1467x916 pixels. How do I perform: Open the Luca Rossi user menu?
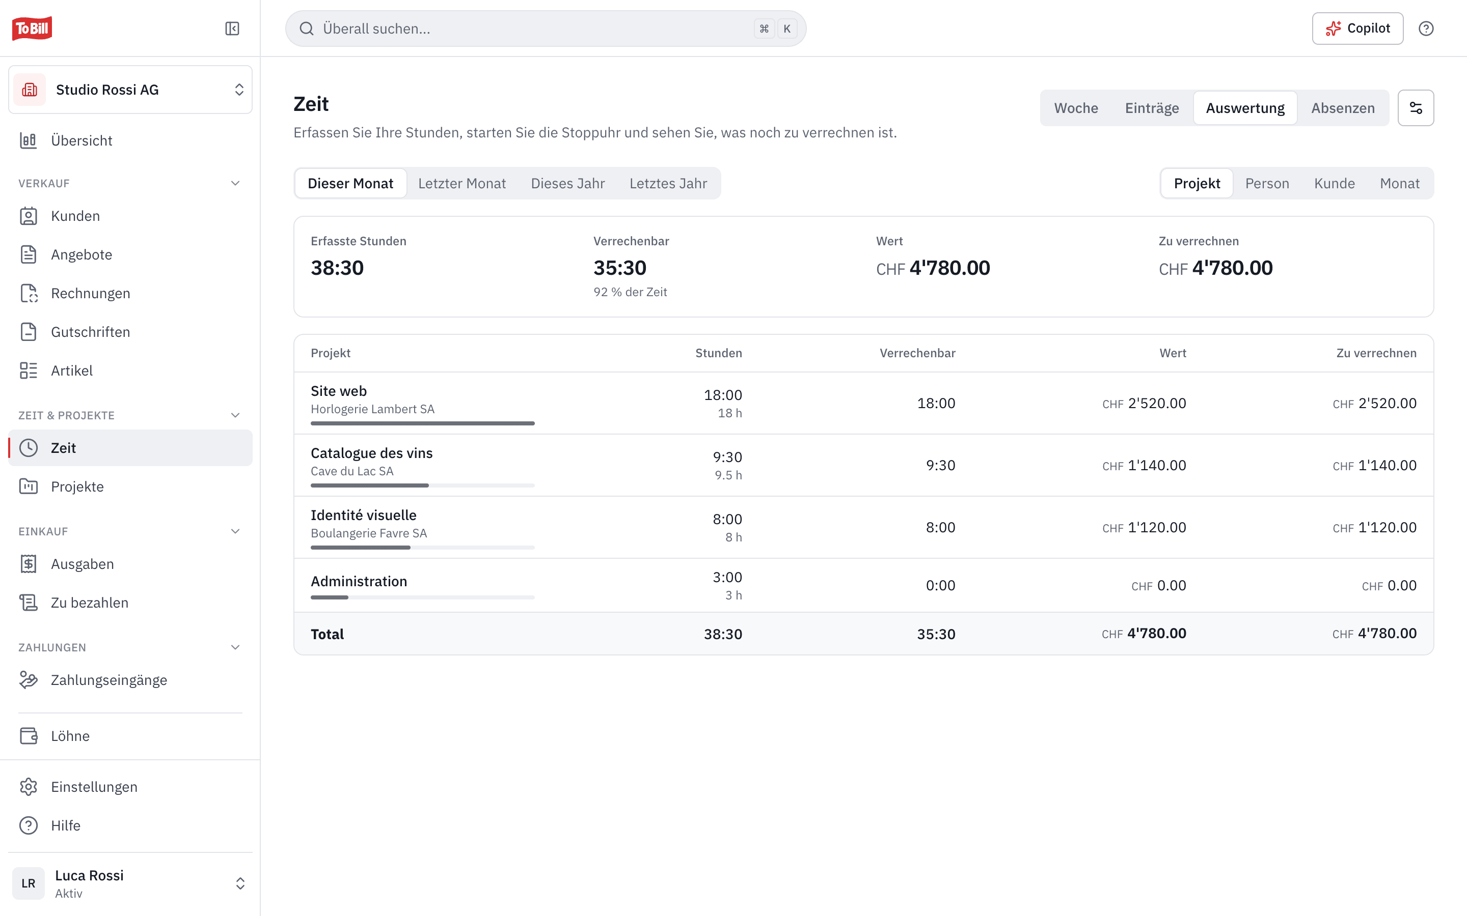point(130,883)
